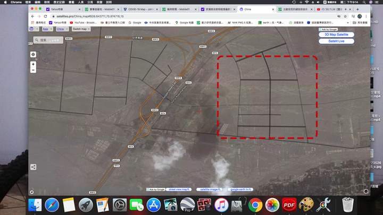Open Pages from the Dock
The width and height of the screenshot is (383, 215).
tap(103, 205)
